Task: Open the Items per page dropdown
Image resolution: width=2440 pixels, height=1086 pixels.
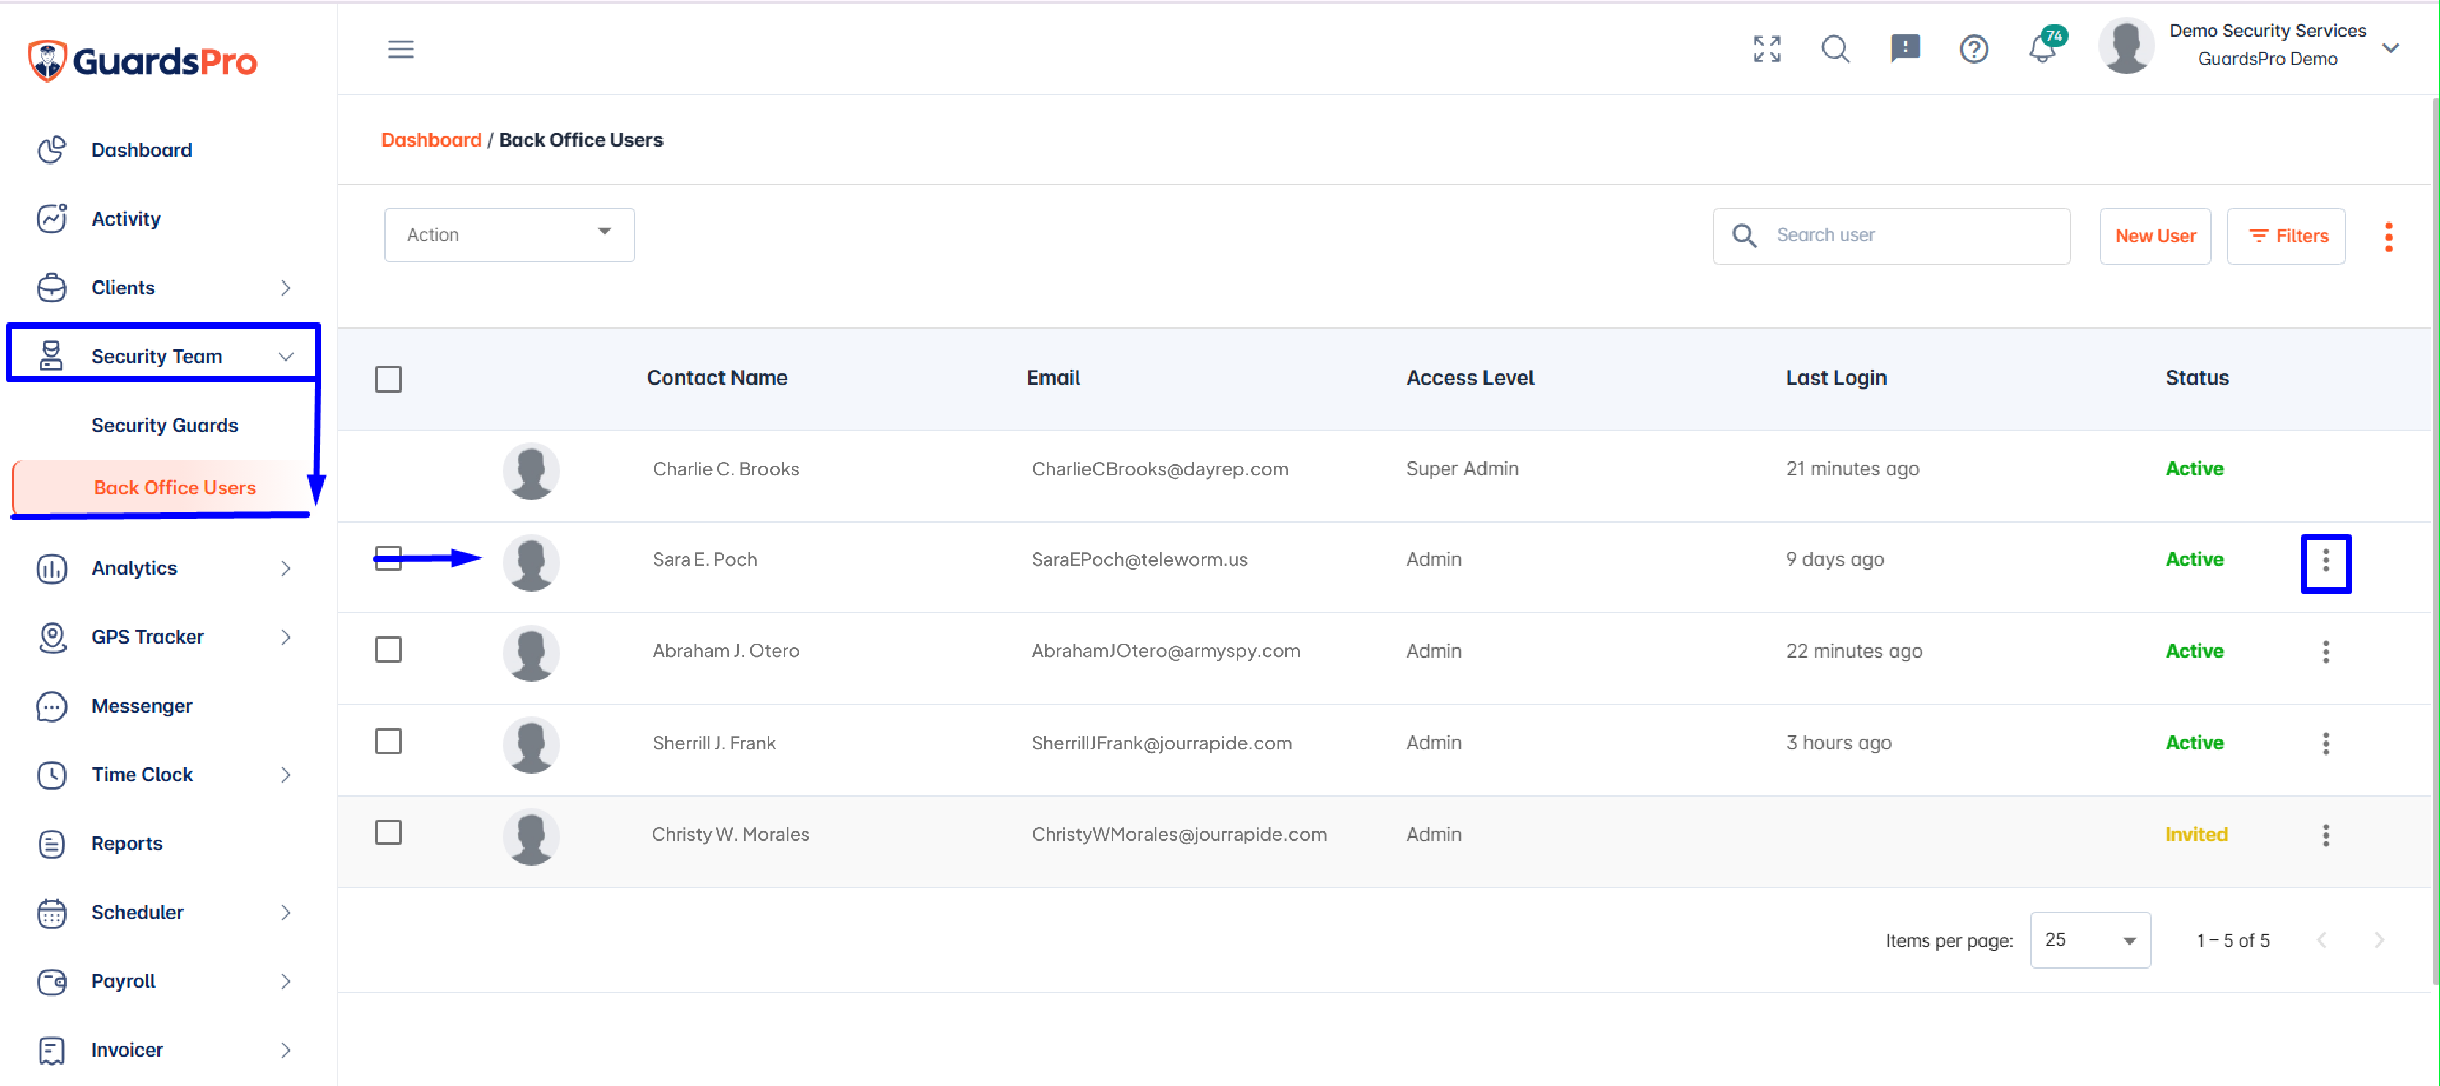Action: (x=2089, y=940)
